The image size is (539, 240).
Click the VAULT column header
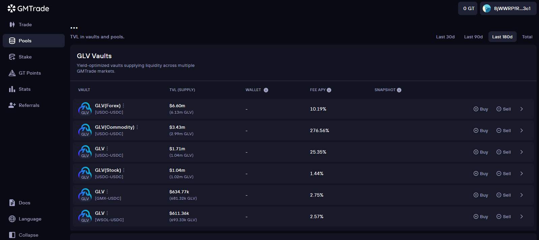pyautogui.click(x=84, y=90)
